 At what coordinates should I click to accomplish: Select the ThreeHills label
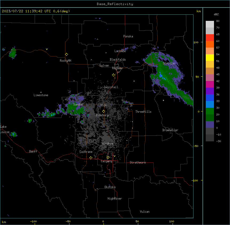[x=143, y=112]
